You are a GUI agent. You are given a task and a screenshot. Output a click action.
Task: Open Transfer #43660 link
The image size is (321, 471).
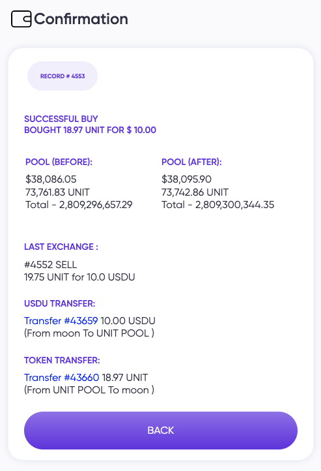[x=61, y=377]
